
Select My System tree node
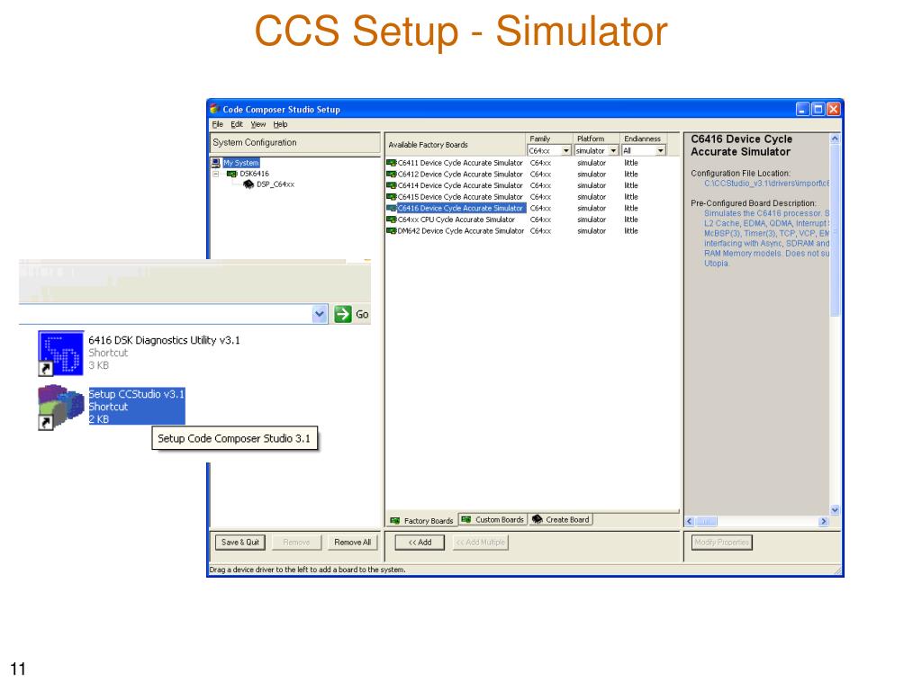tap(240, 163)
